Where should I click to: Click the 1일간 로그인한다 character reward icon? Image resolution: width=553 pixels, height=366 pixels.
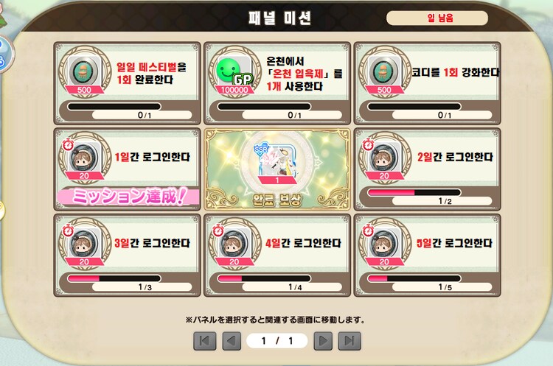point(85,158)
